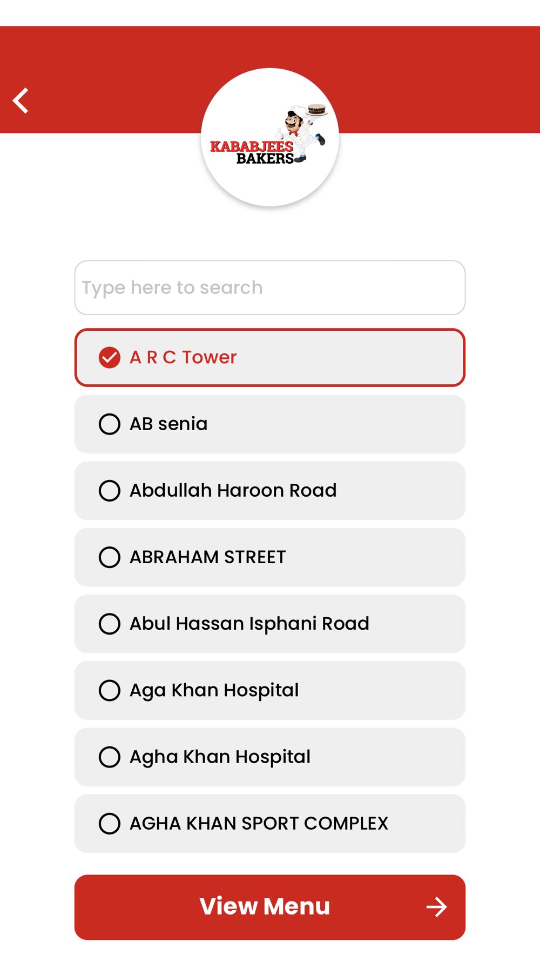540x961 pixels.
Task: Click the location search field
Action: (270, 288)
